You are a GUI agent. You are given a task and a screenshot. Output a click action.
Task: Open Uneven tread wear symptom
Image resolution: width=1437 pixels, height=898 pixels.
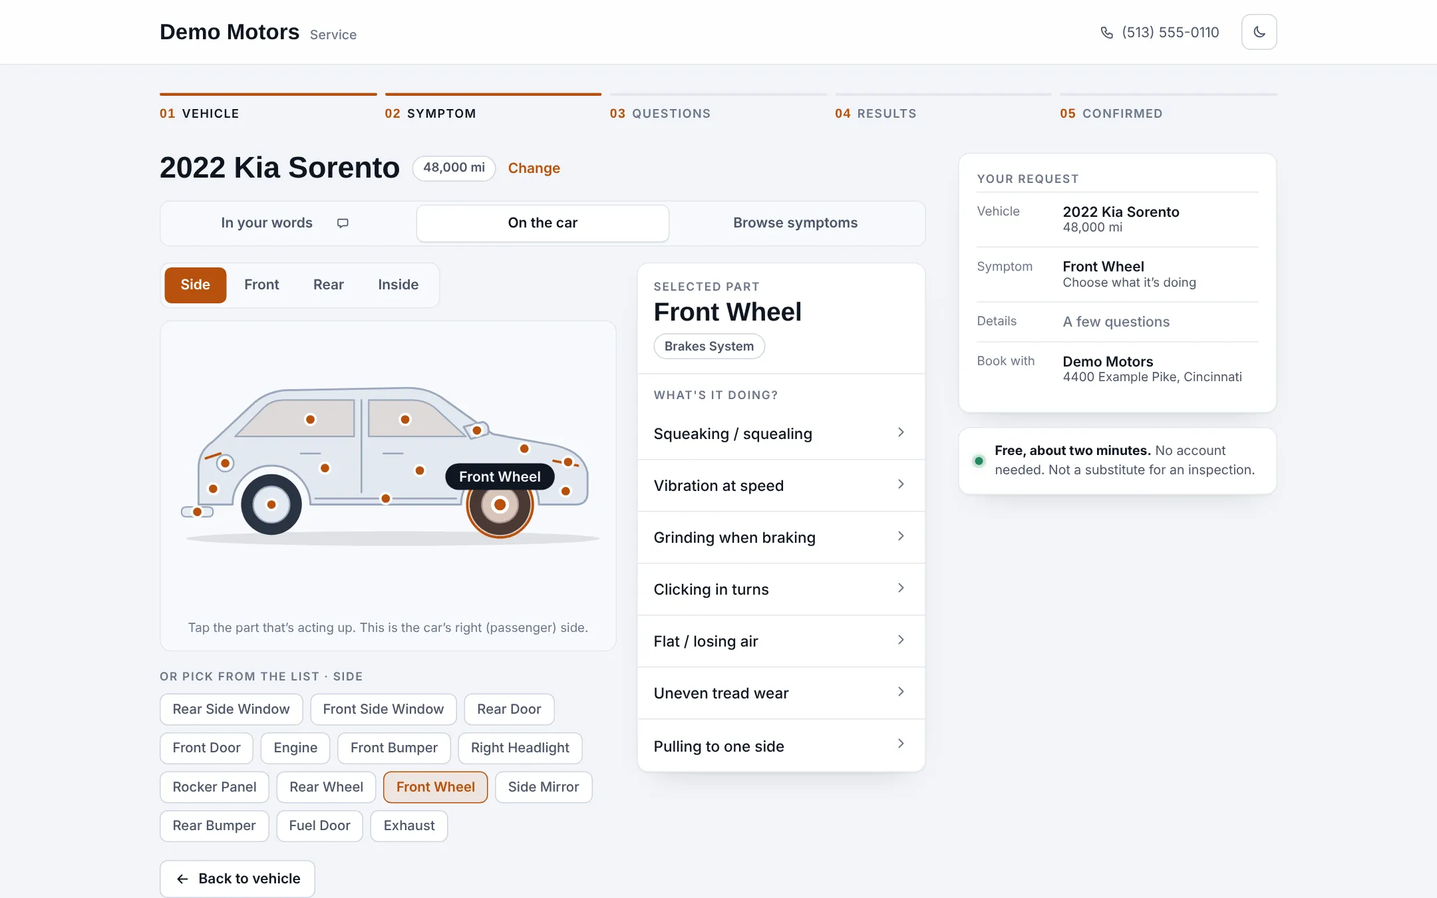[x=781, y=693]
